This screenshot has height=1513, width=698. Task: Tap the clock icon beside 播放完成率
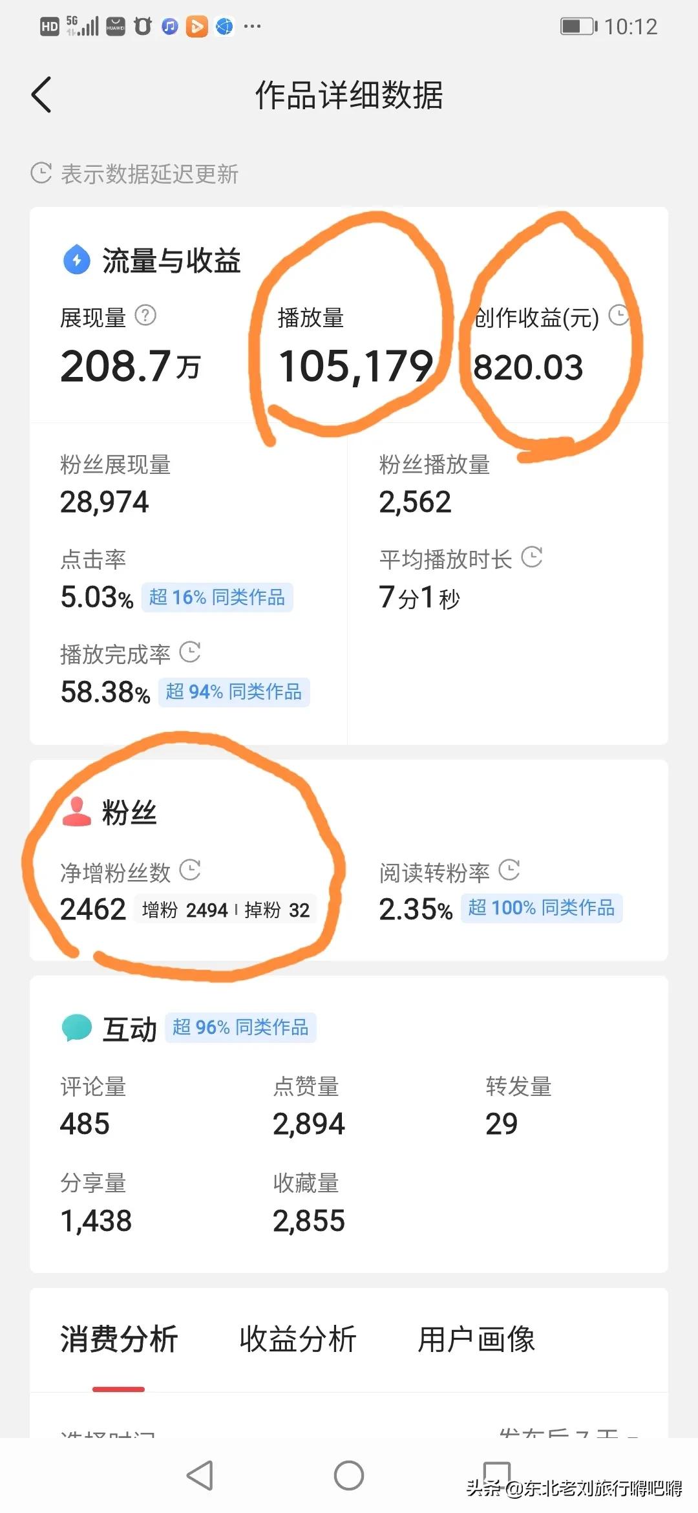(190, 652)
